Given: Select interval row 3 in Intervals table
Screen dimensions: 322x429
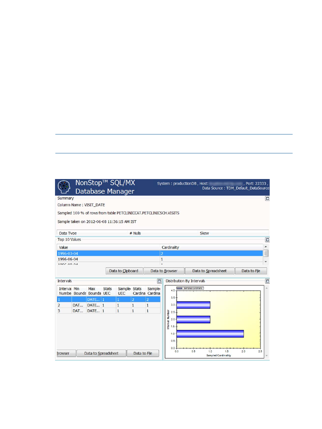Looking at the screenshot, I should point(109,311).
